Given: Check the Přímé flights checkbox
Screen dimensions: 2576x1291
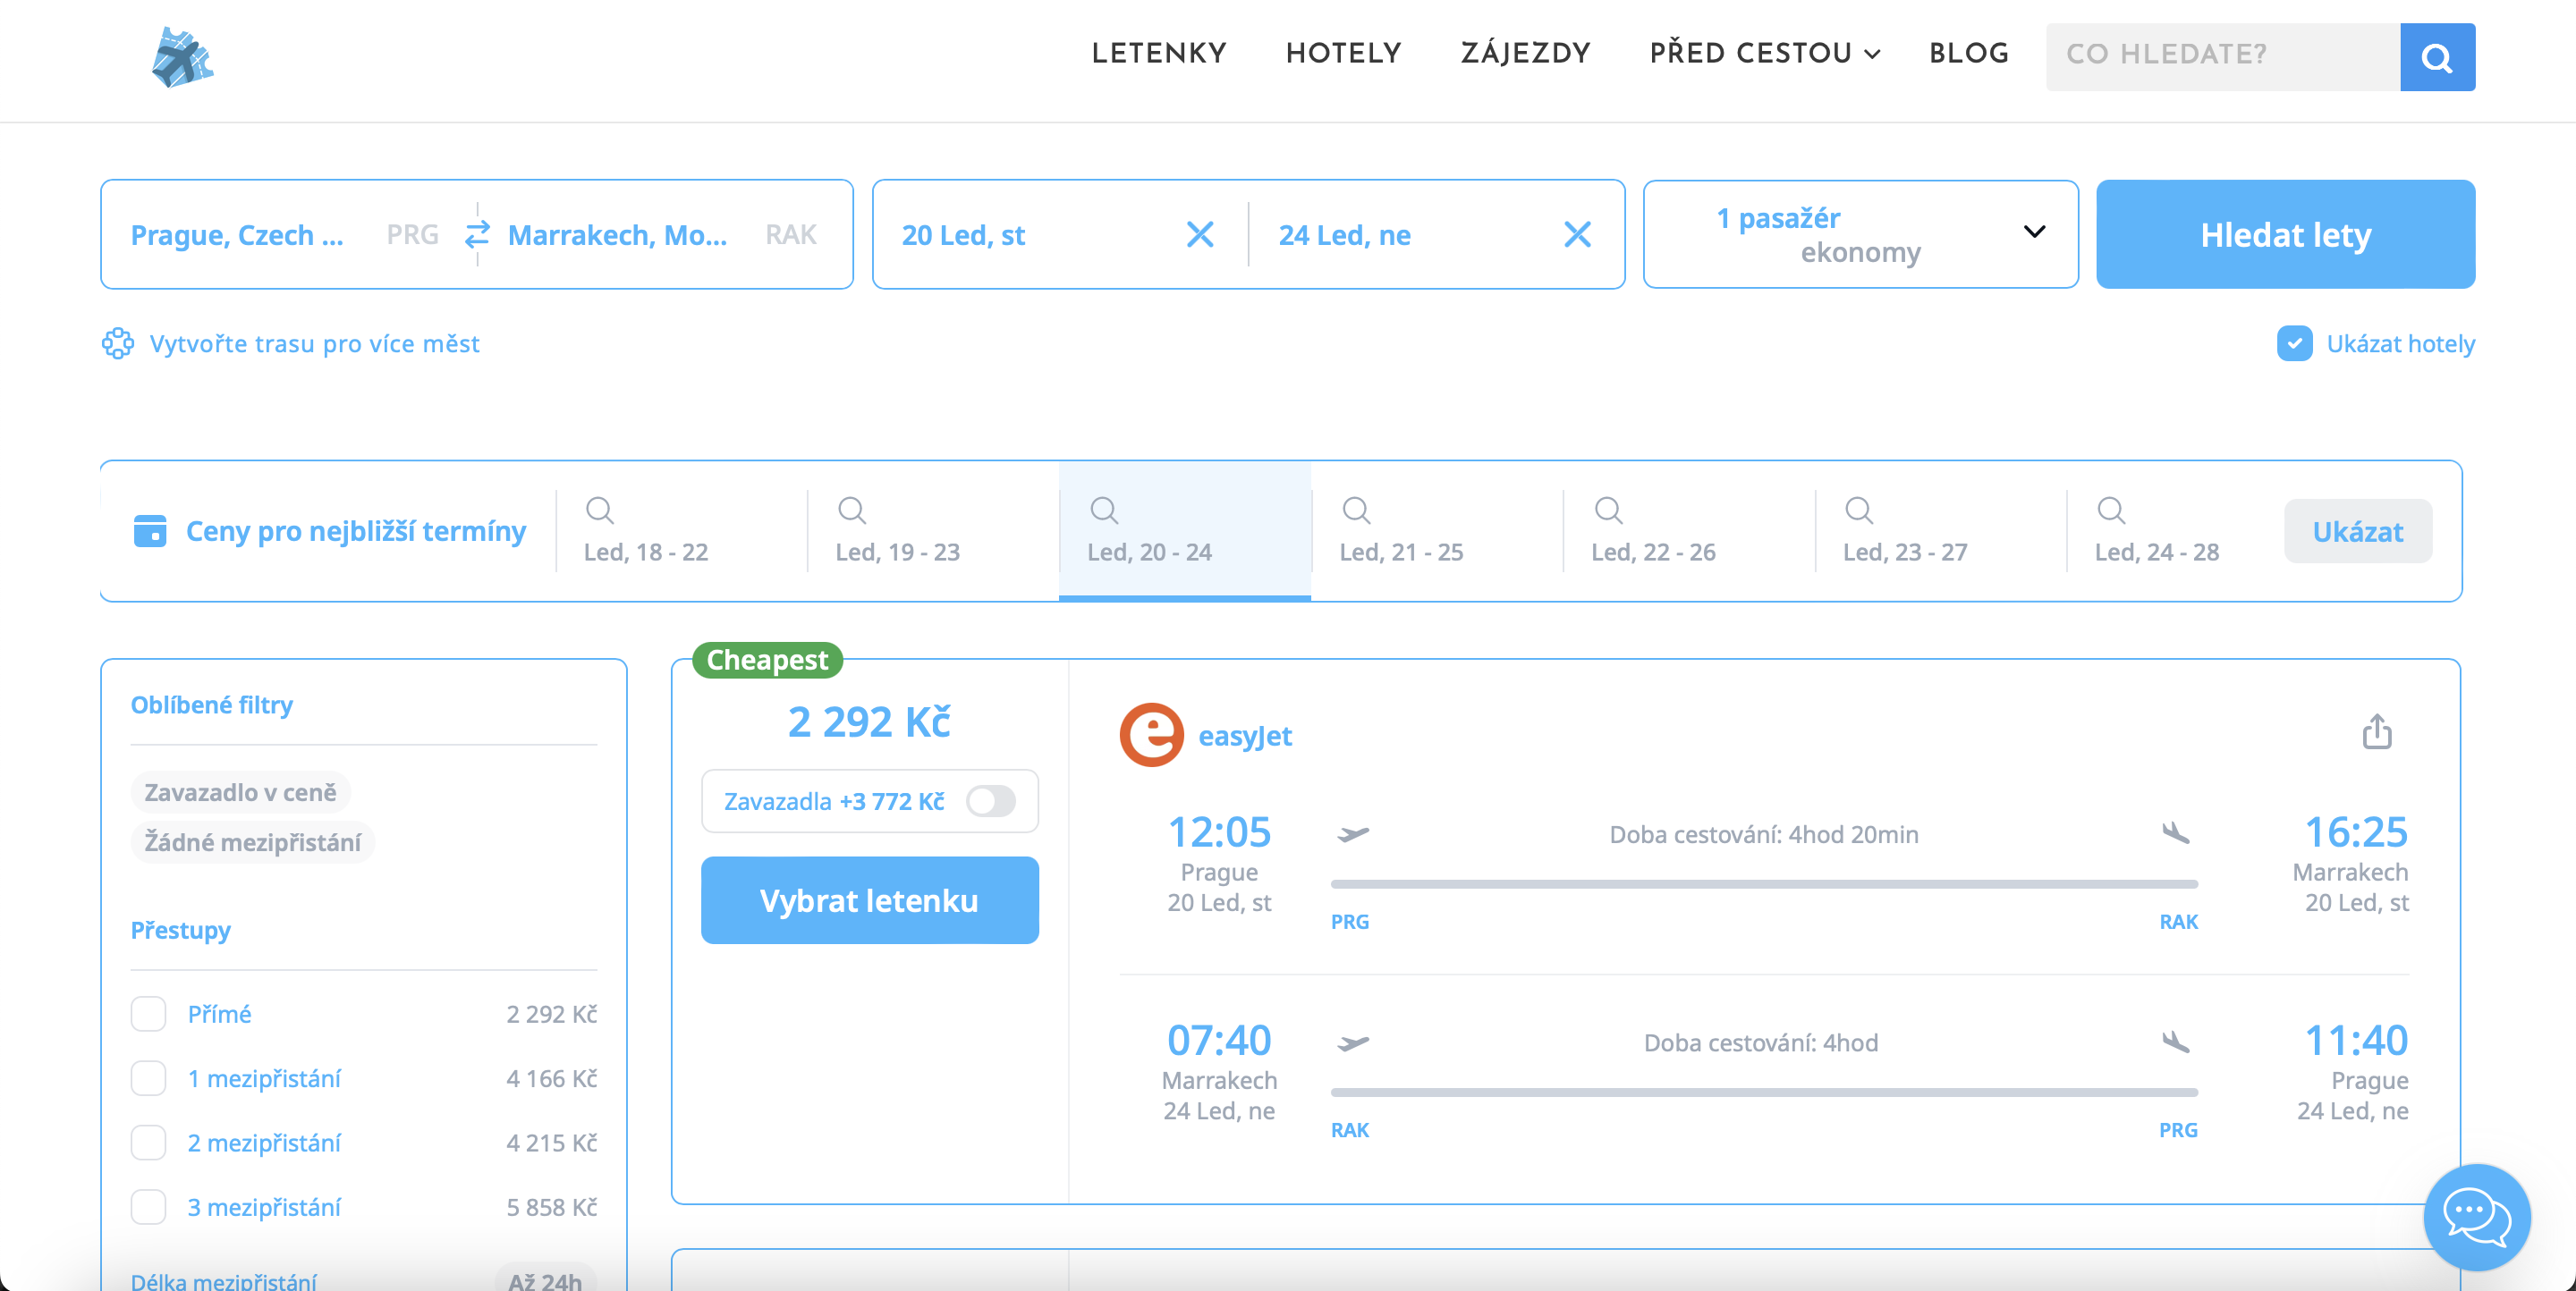Looking at the screenshot, I should 149,1014.
